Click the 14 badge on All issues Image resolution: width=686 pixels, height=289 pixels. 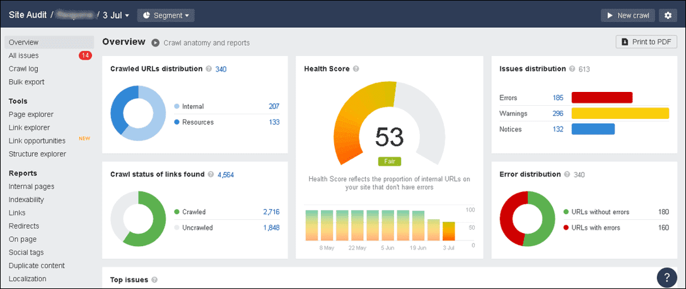tap(85, 55)
